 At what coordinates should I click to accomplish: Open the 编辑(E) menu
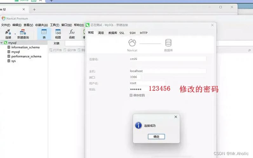point(17,25)
